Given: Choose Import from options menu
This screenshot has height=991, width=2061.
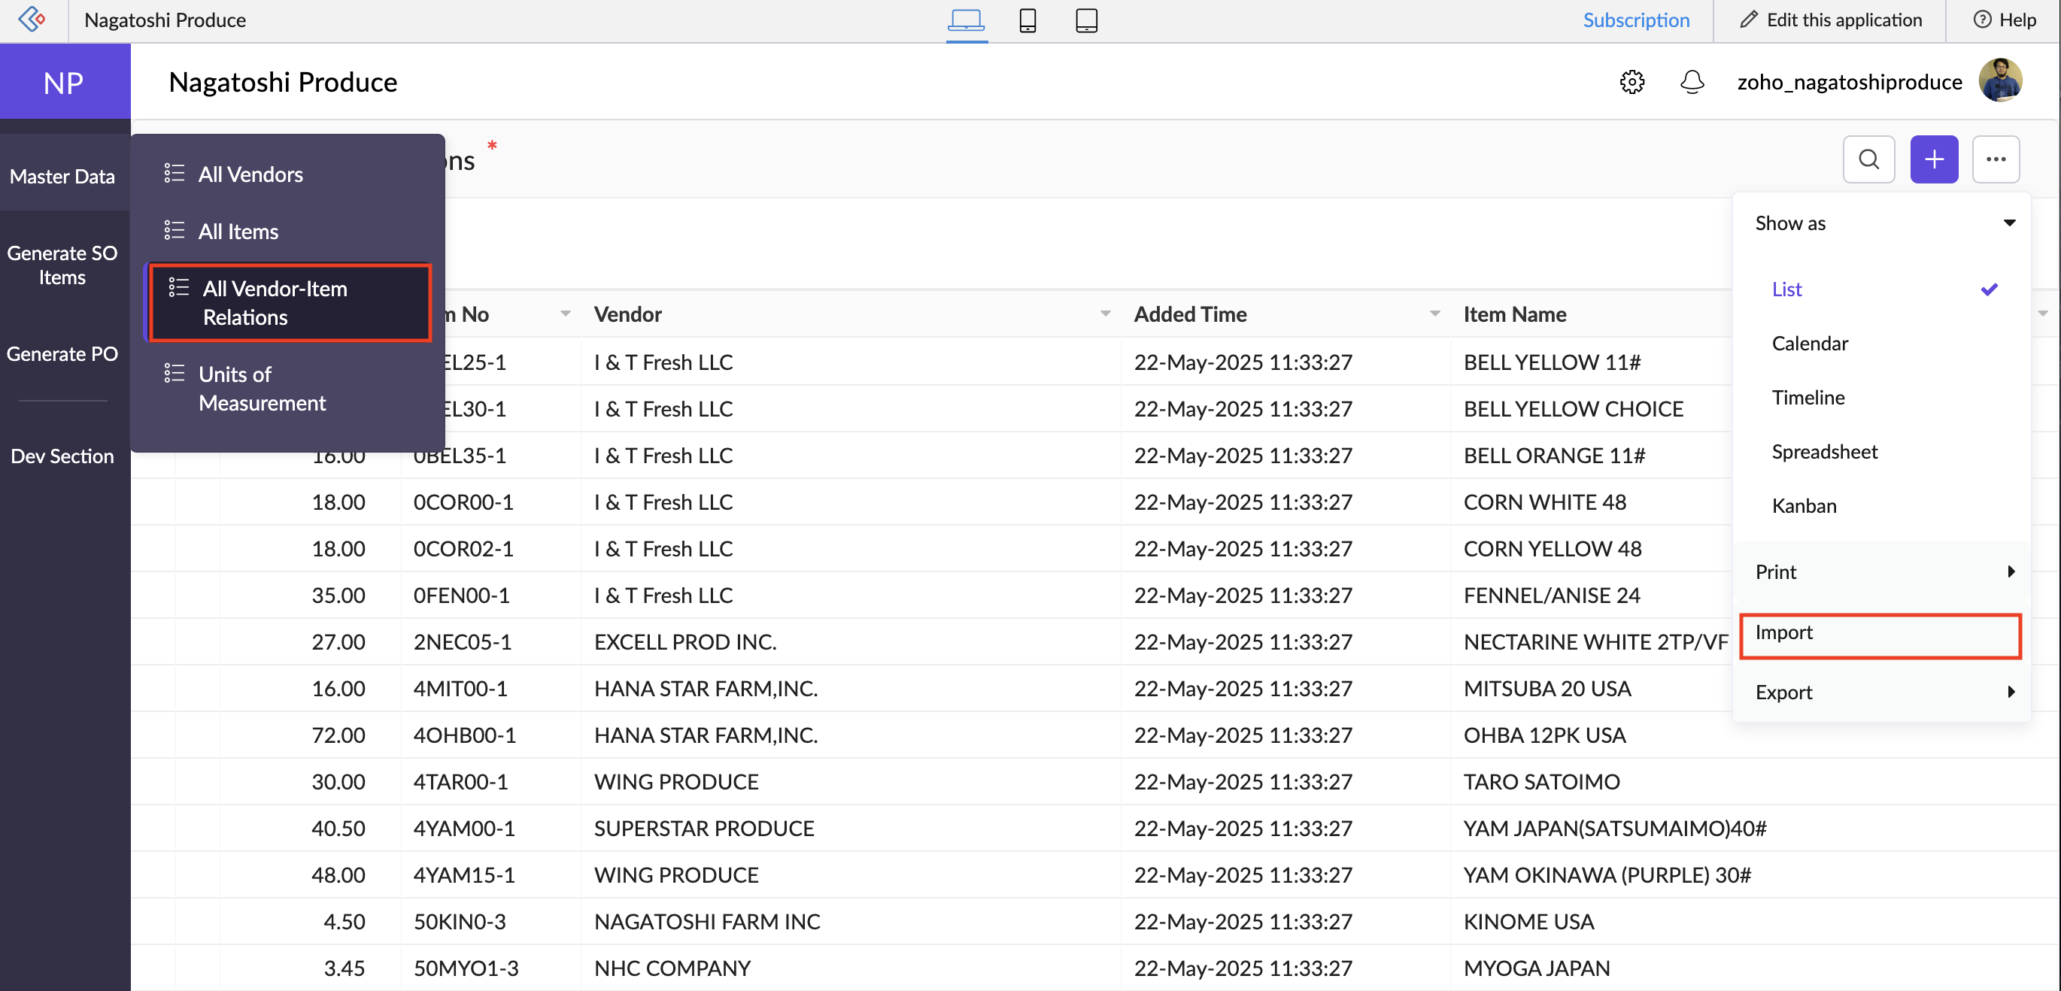Looking at the screenshot, I should point(1880,636).
